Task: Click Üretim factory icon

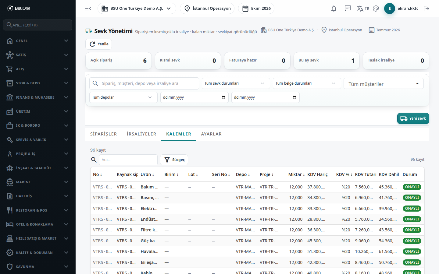Action: point(10,111)
